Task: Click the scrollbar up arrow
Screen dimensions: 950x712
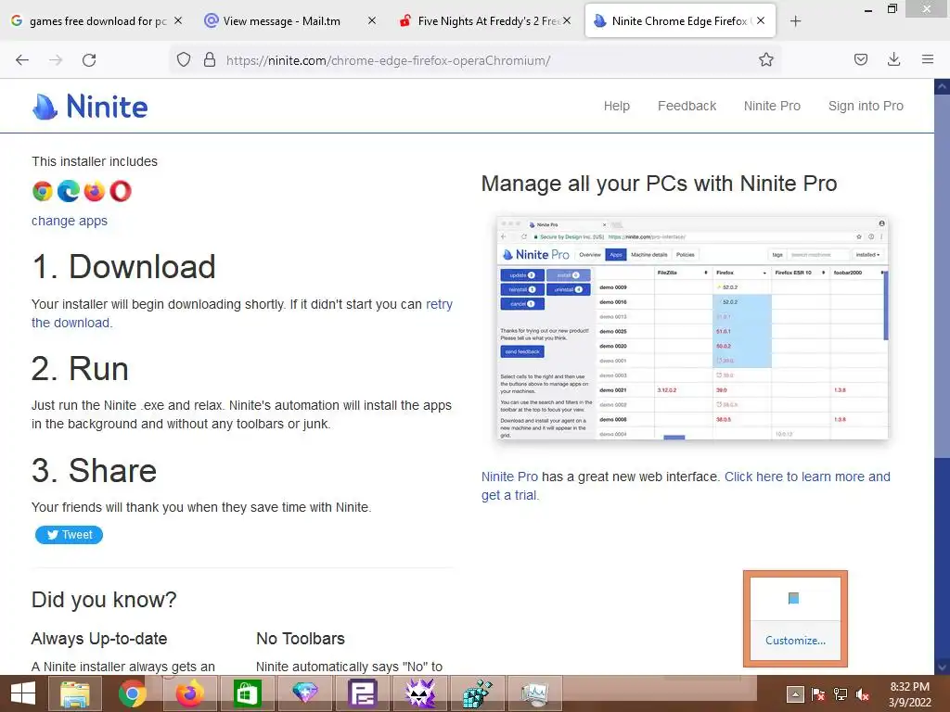Action: pos(942,86)
